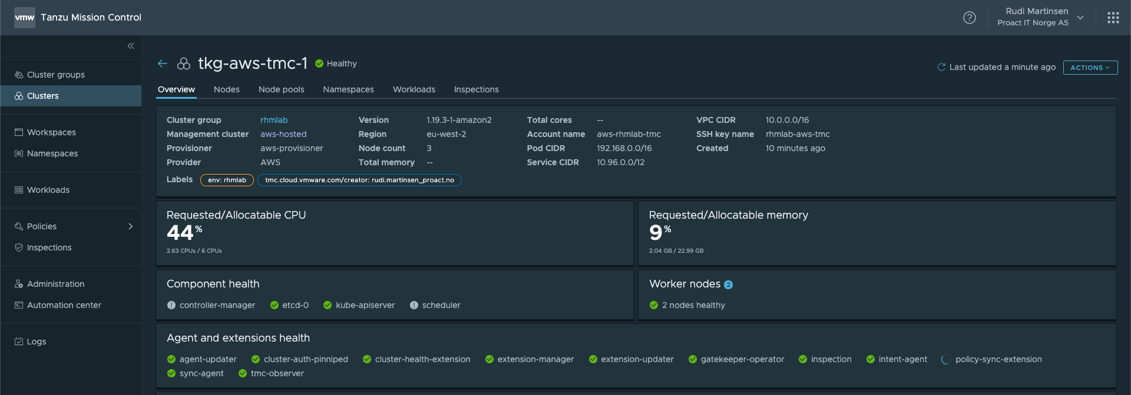Click the 2 nodes healthy check icon

coord(654,305)
